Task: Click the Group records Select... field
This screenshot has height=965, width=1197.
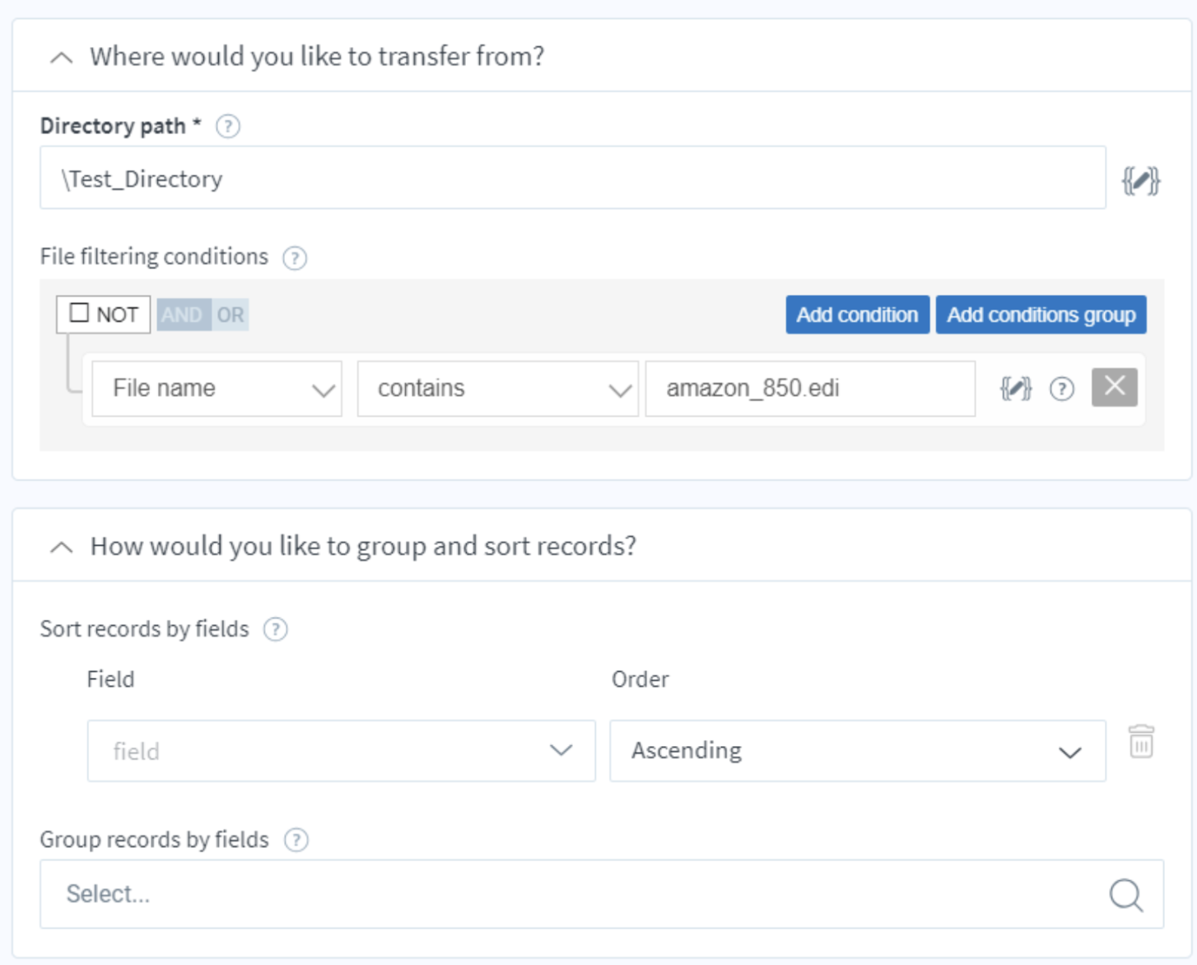Action: coord(602,894)
